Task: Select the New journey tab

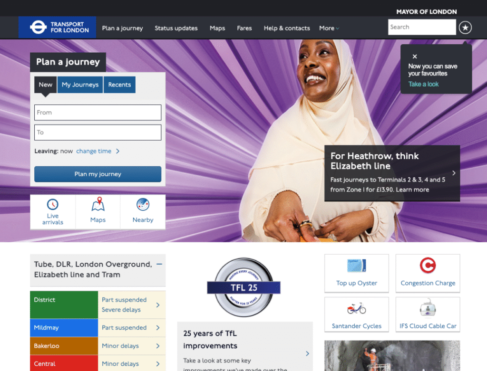Action: point(45,85)
